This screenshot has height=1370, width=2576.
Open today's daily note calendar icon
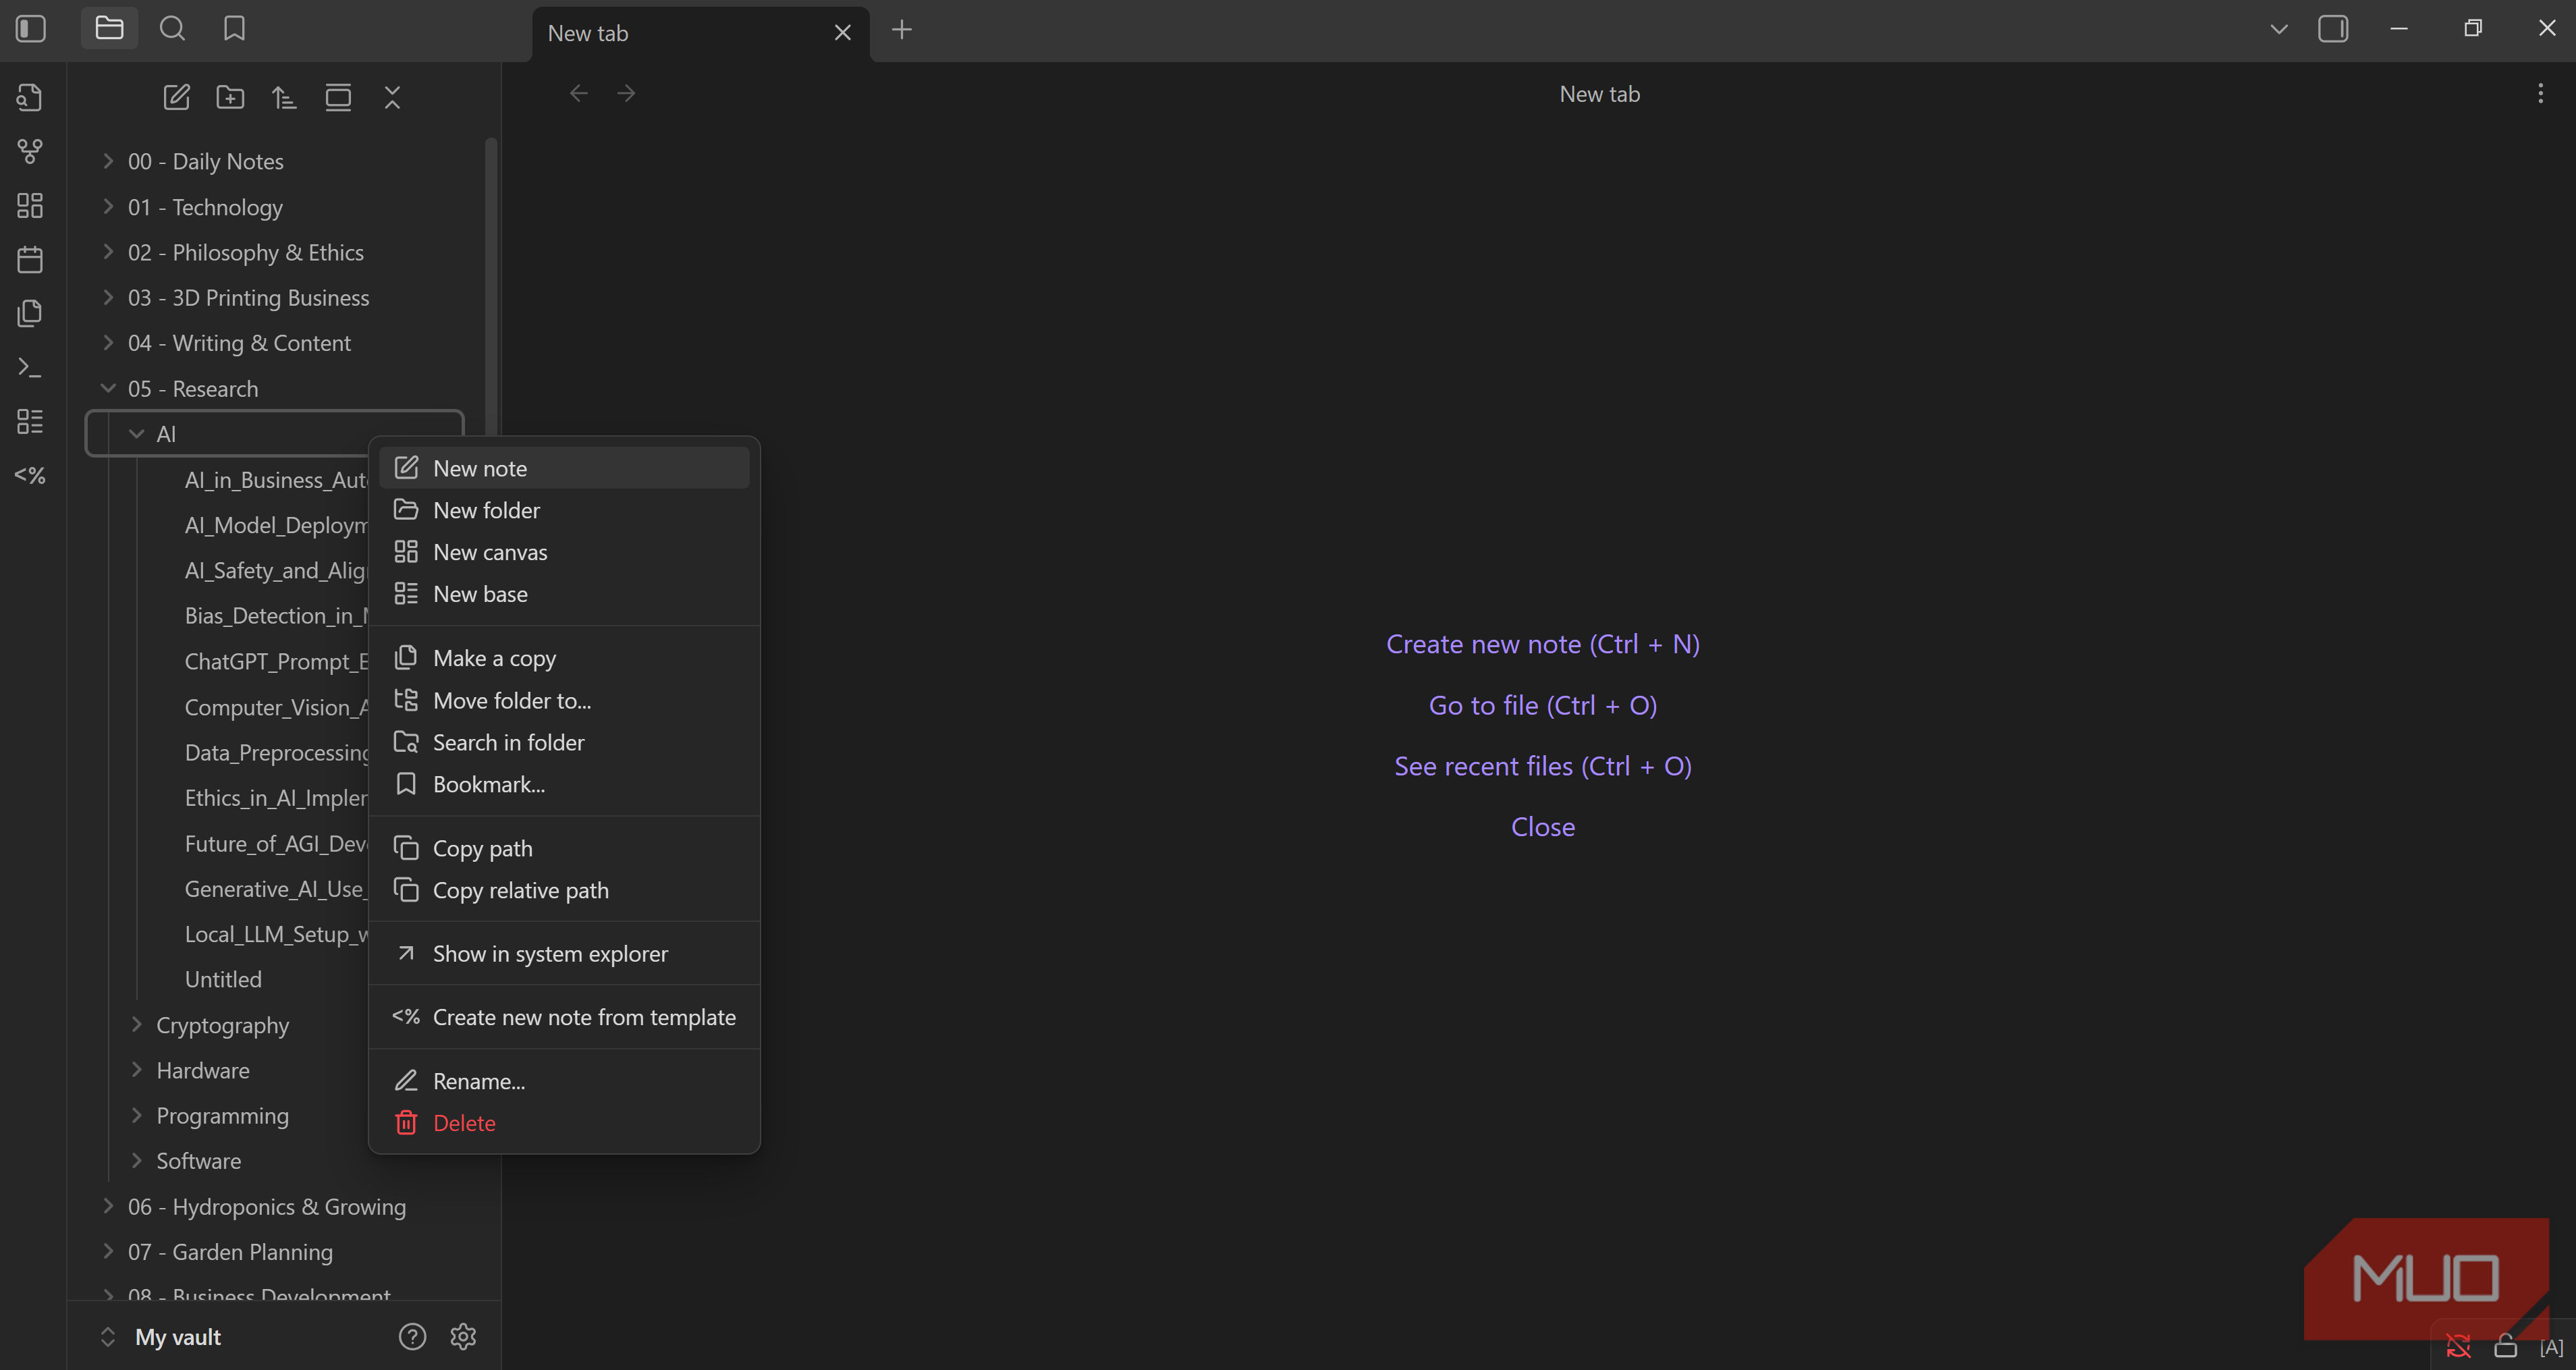(x=30, y=259)
